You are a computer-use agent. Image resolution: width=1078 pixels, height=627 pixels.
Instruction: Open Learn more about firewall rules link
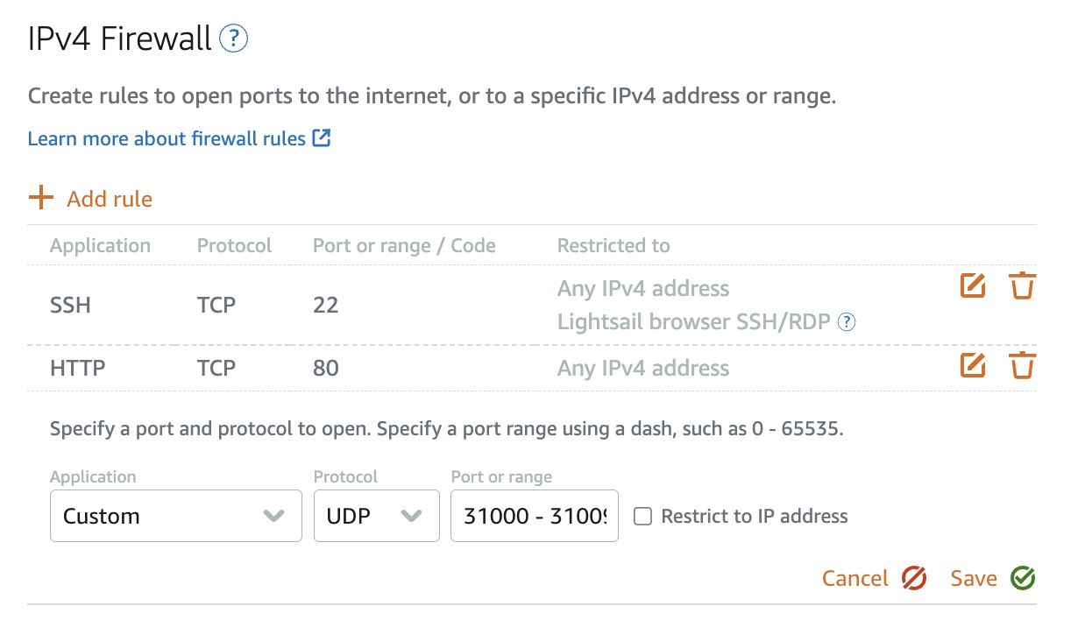[167, 138]
